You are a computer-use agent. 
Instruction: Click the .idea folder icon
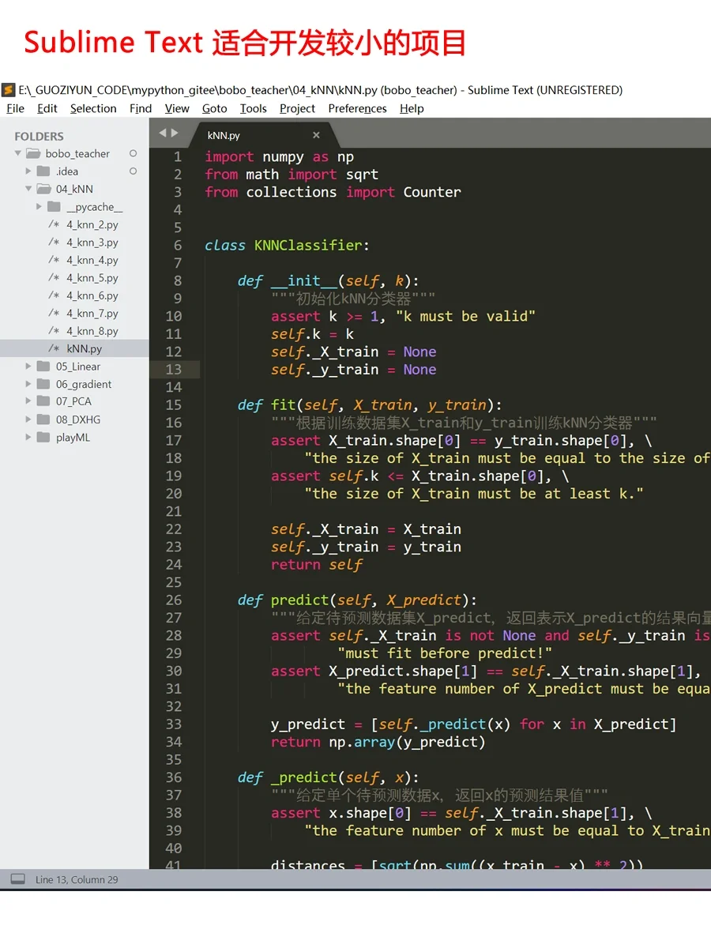43,171
